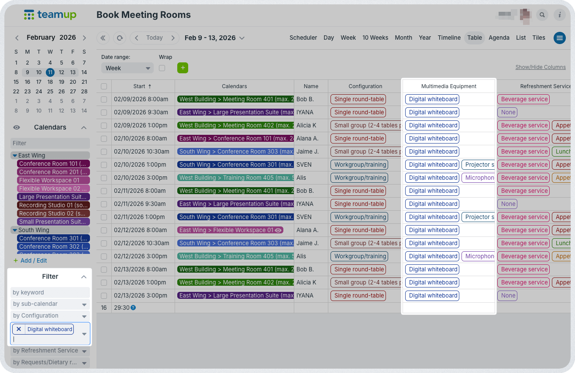
Task: Go to next month in mini calendar
Action: [84, 38]
